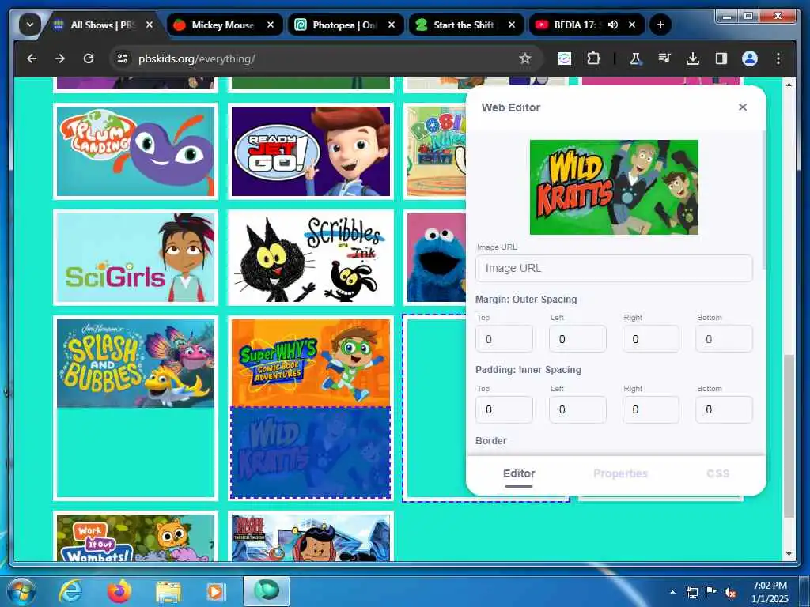Close the Mickey Mouse tab
Screen dimensions: 810x607
[271, 25]
